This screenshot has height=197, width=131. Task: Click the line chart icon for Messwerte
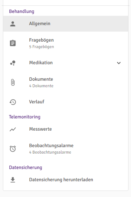point(13,129)
